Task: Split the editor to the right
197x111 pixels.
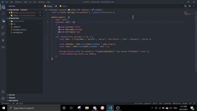Action: [x=190, y=6]
